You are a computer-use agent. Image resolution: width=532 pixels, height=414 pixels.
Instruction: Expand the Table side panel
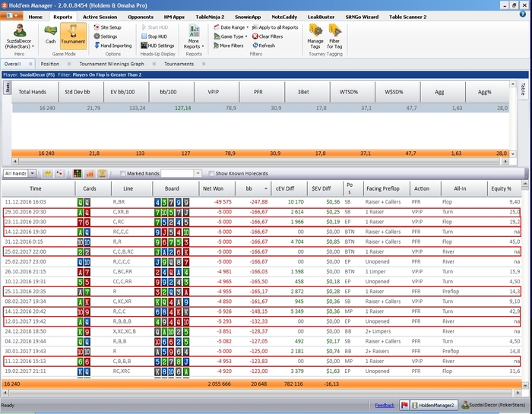coord(523,89)
